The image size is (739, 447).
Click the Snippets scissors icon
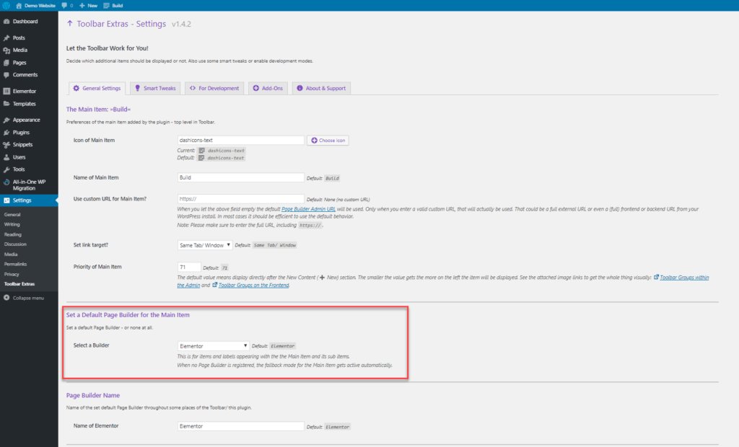(x=6, y=145)
